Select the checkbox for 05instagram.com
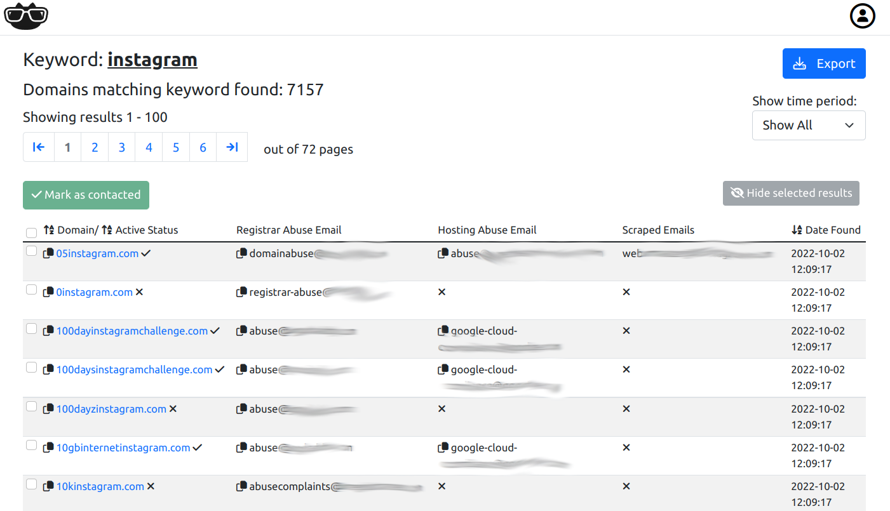This screenshot has width=890, height=511. [31, 251]
